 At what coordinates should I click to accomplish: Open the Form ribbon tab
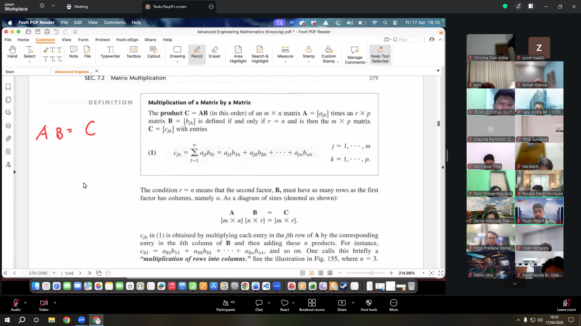click(x=83, y=40)
